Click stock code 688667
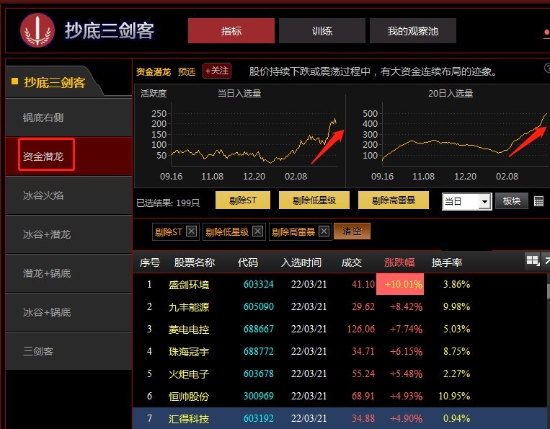This screenshot has width=550, height=429. tap(259, 329)
